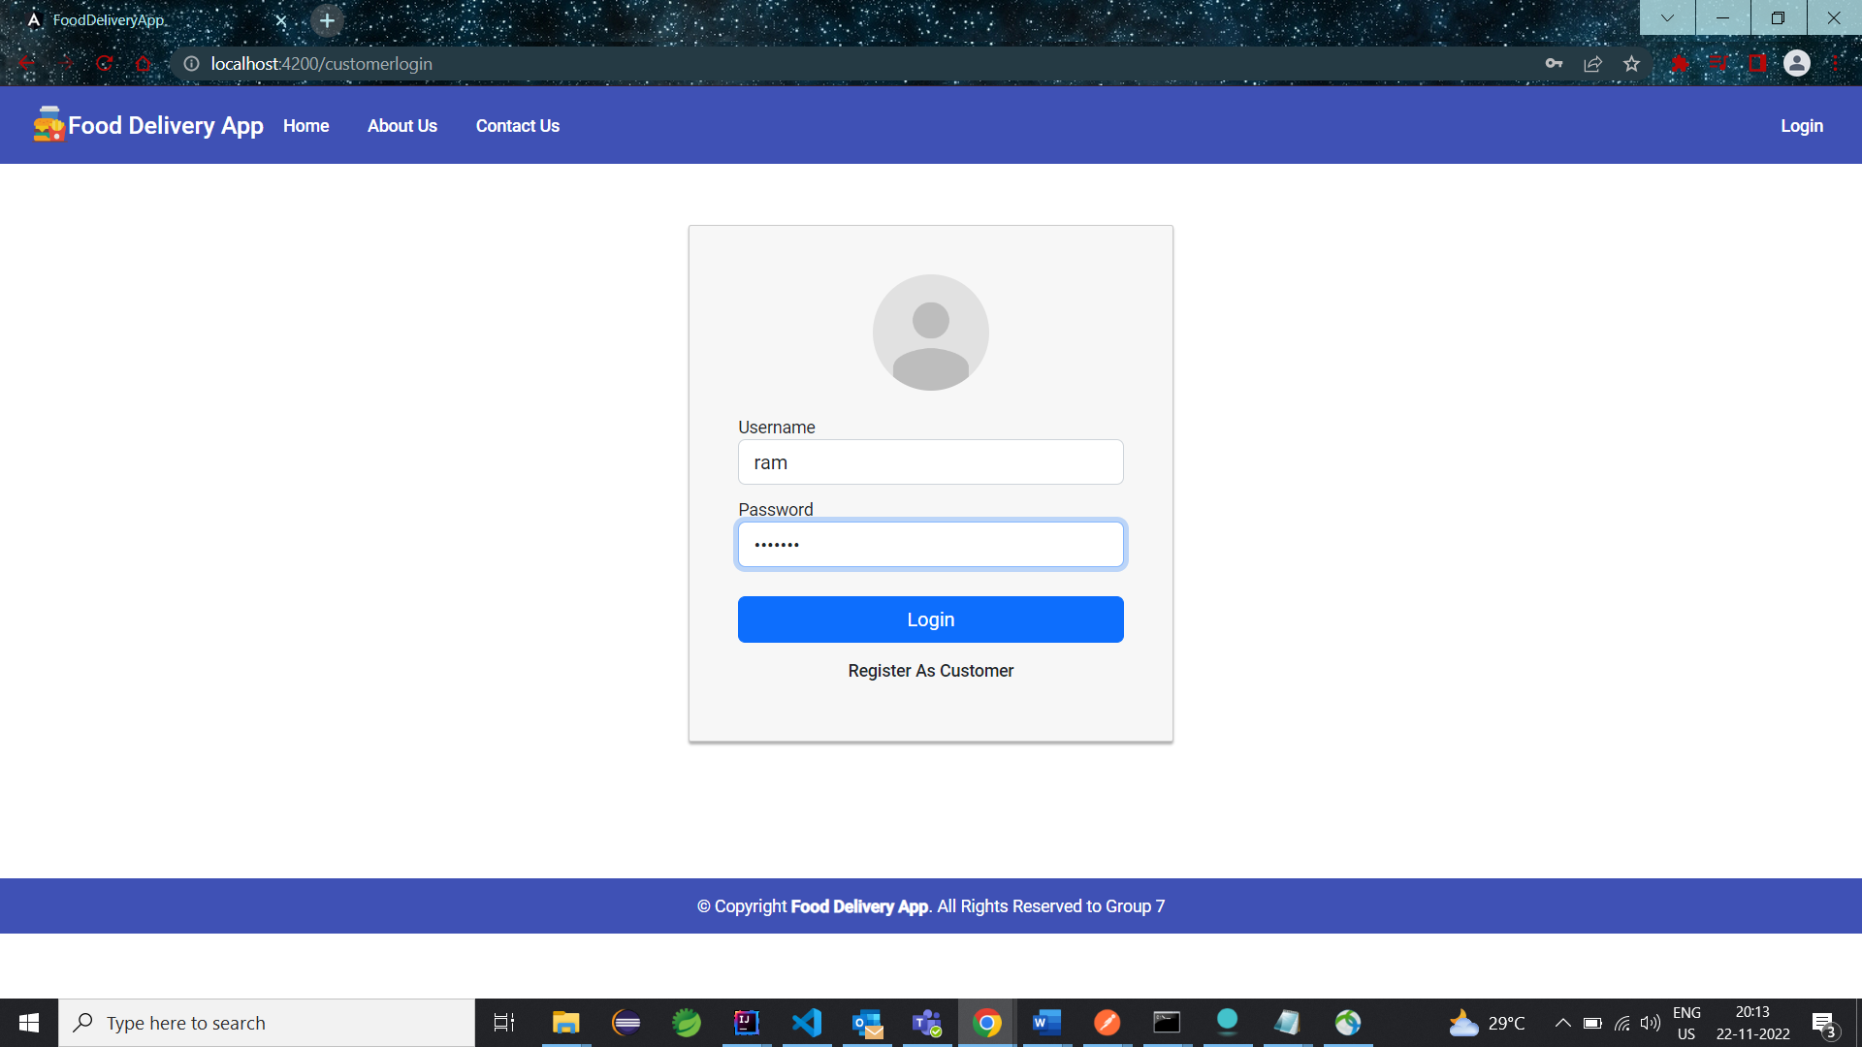This screenshot has width=1862, height=1047.
Task: Open About Us navigation item
Action: pos(401,126)
